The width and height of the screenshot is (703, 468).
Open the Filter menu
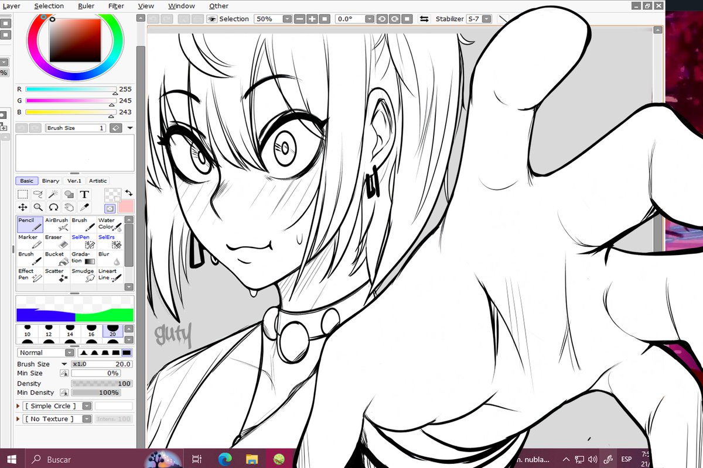(x=116, y=6)
